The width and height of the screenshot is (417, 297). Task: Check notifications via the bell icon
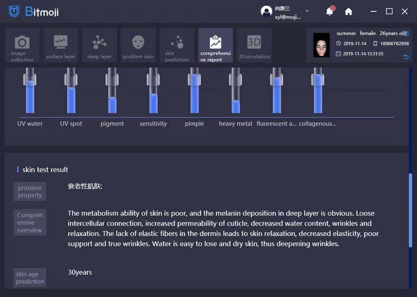pos(329,11)
